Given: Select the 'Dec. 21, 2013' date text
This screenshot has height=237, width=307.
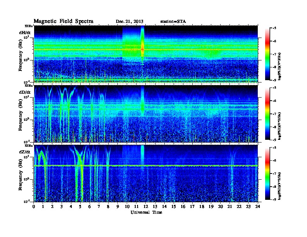Looking at the screenshot, I should pos(129,22).
